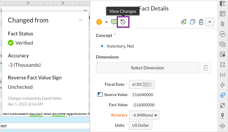Click the Select Dimension button
The width and height of the screenshot is (228, 132).
pos(147,68)
